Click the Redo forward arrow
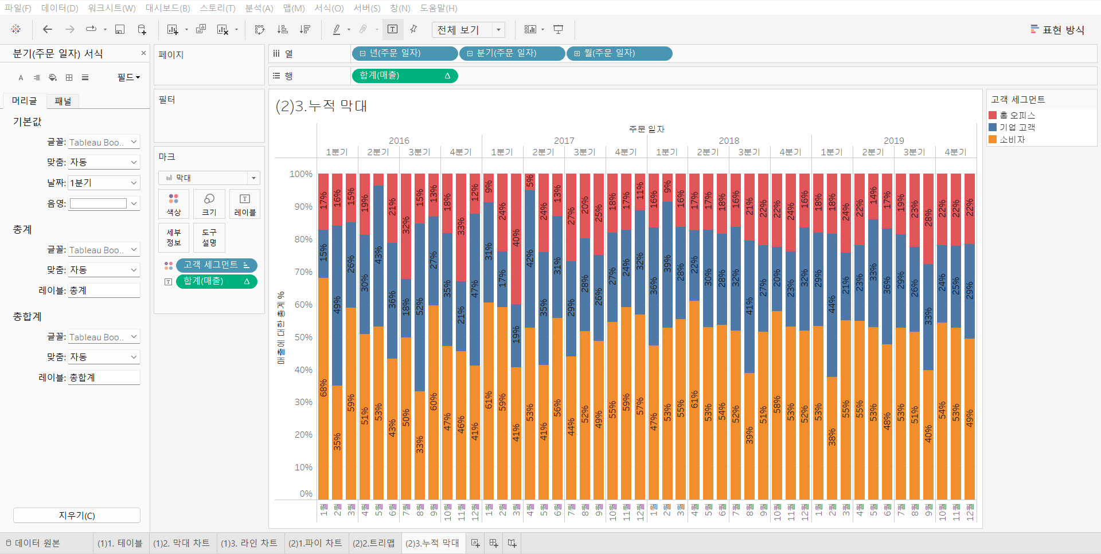1101x554 pixels. pos(70,29)
